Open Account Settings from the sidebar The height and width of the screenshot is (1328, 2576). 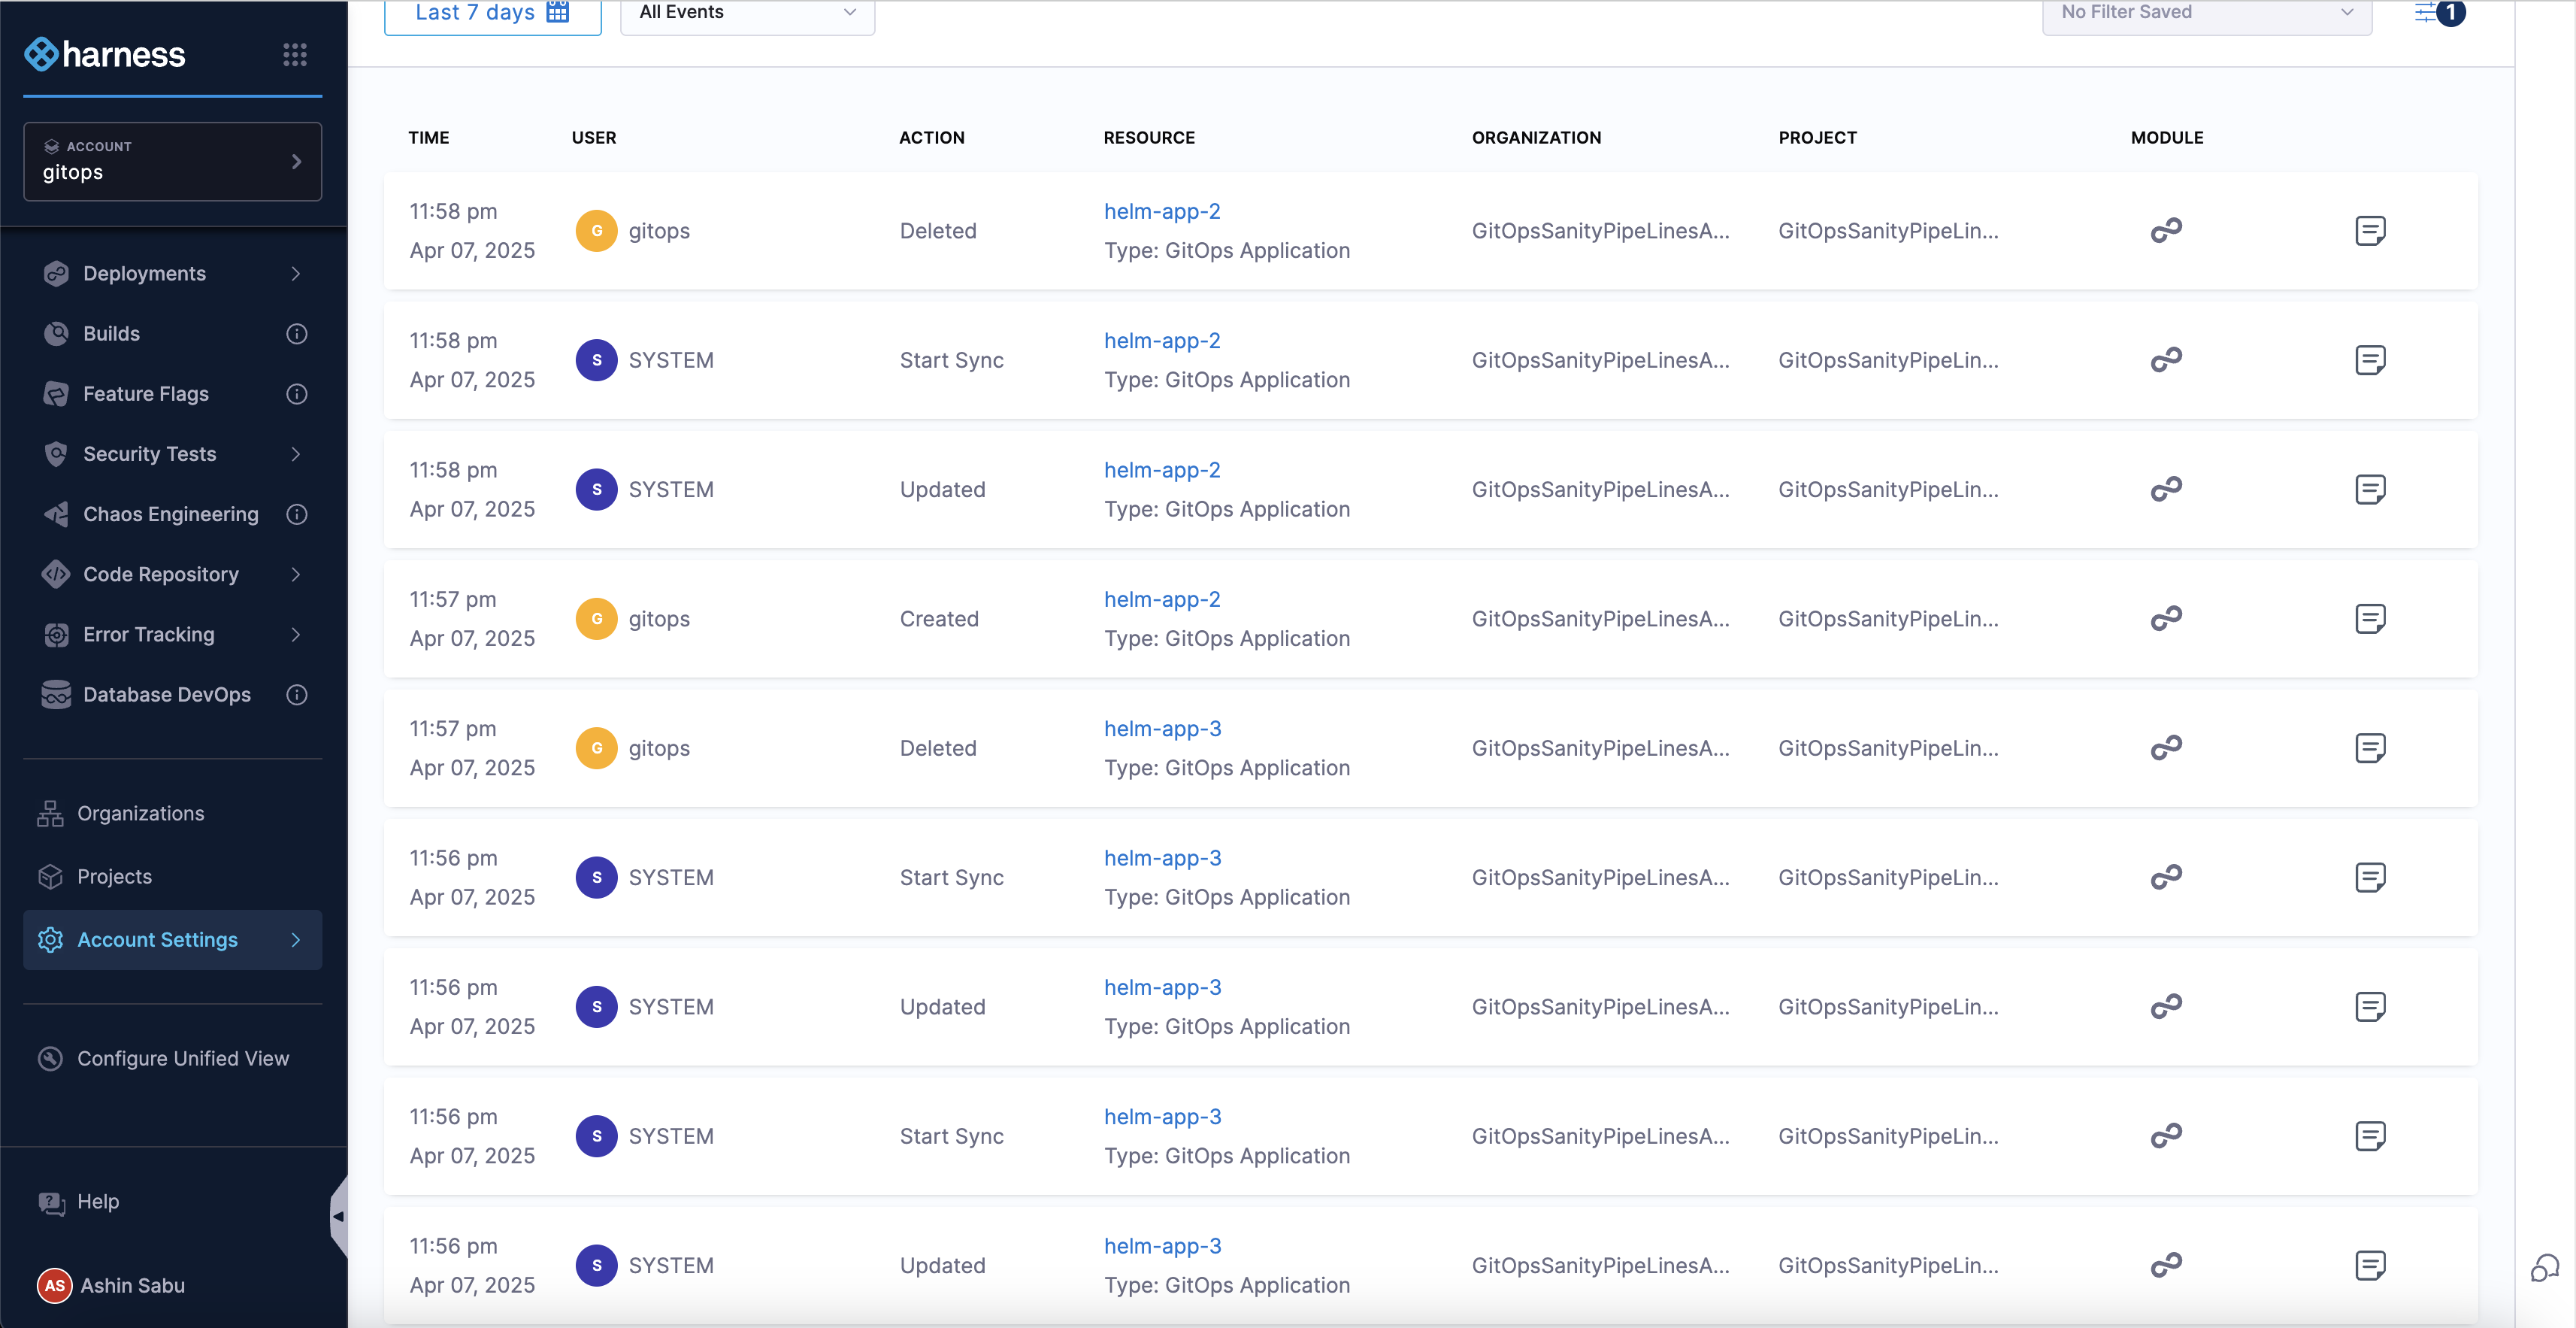pyautogui.click(x=157, y=938)
